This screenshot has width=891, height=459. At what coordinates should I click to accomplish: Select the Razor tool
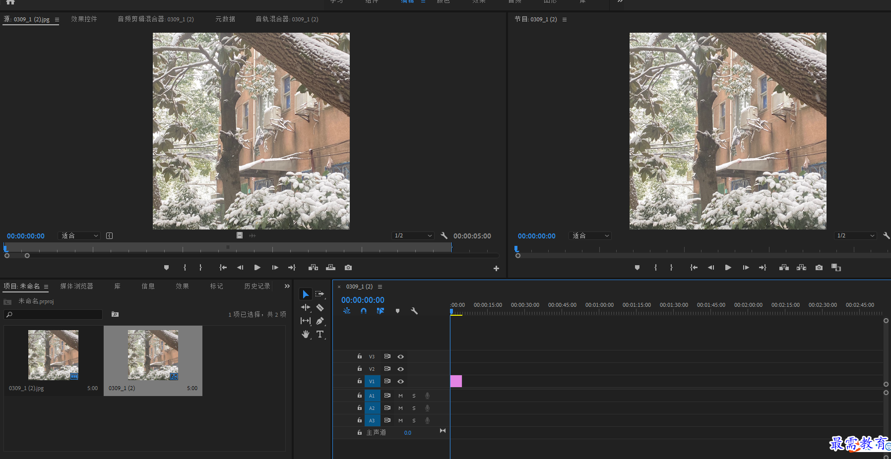coord(320,307)
